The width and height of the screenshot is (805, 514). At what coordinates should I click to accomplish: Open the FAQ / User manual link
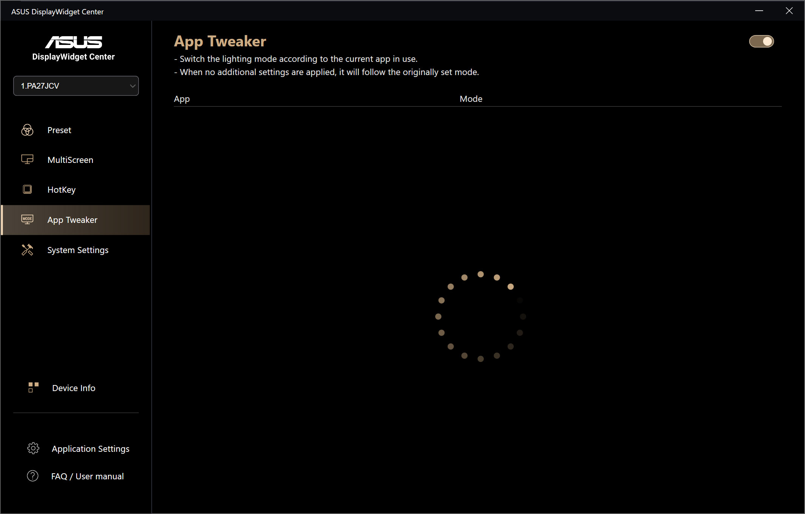click(87, 476)
